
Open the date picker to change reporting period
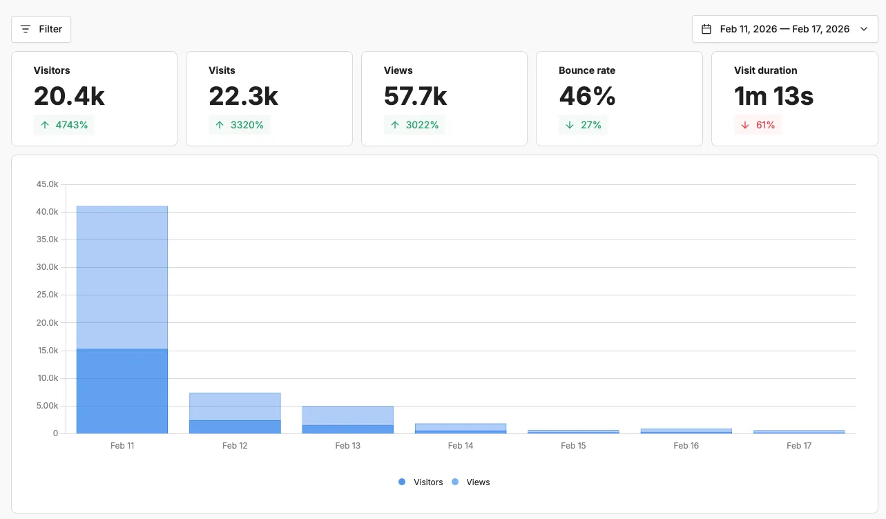tap(784, 29)
